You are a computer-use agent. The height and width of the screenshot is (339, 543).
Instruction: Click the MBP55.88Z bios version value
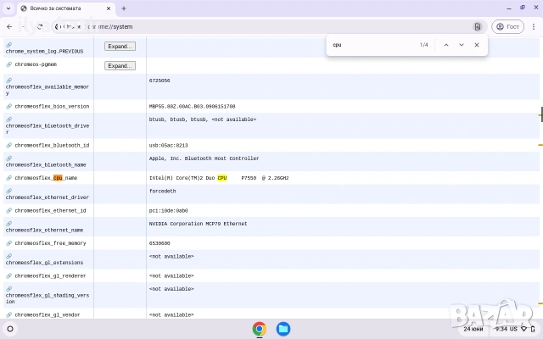coord(193,106)
